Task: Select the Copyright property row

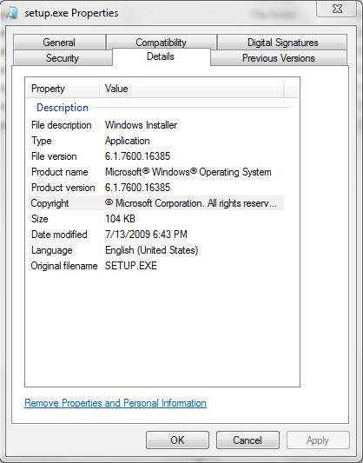Action: (156, 203)
